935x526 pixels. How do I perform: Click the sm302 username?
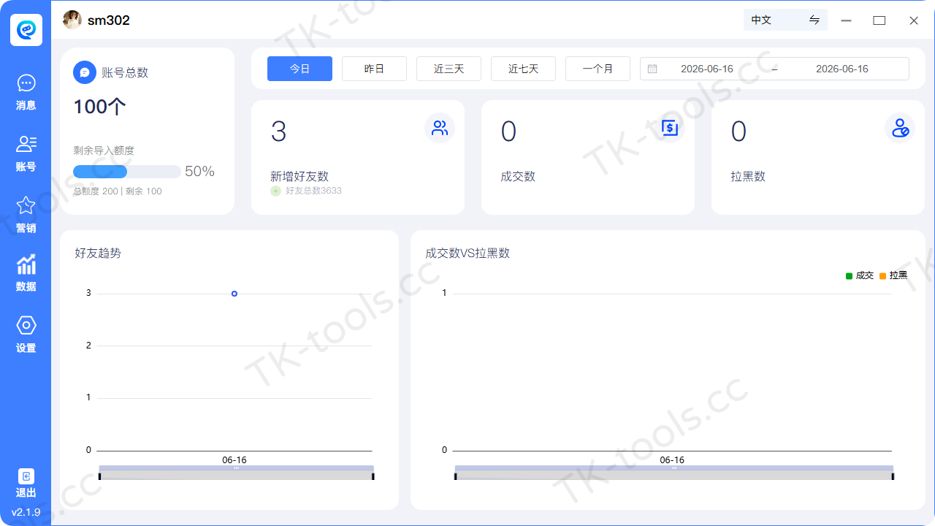coord(109,20)
